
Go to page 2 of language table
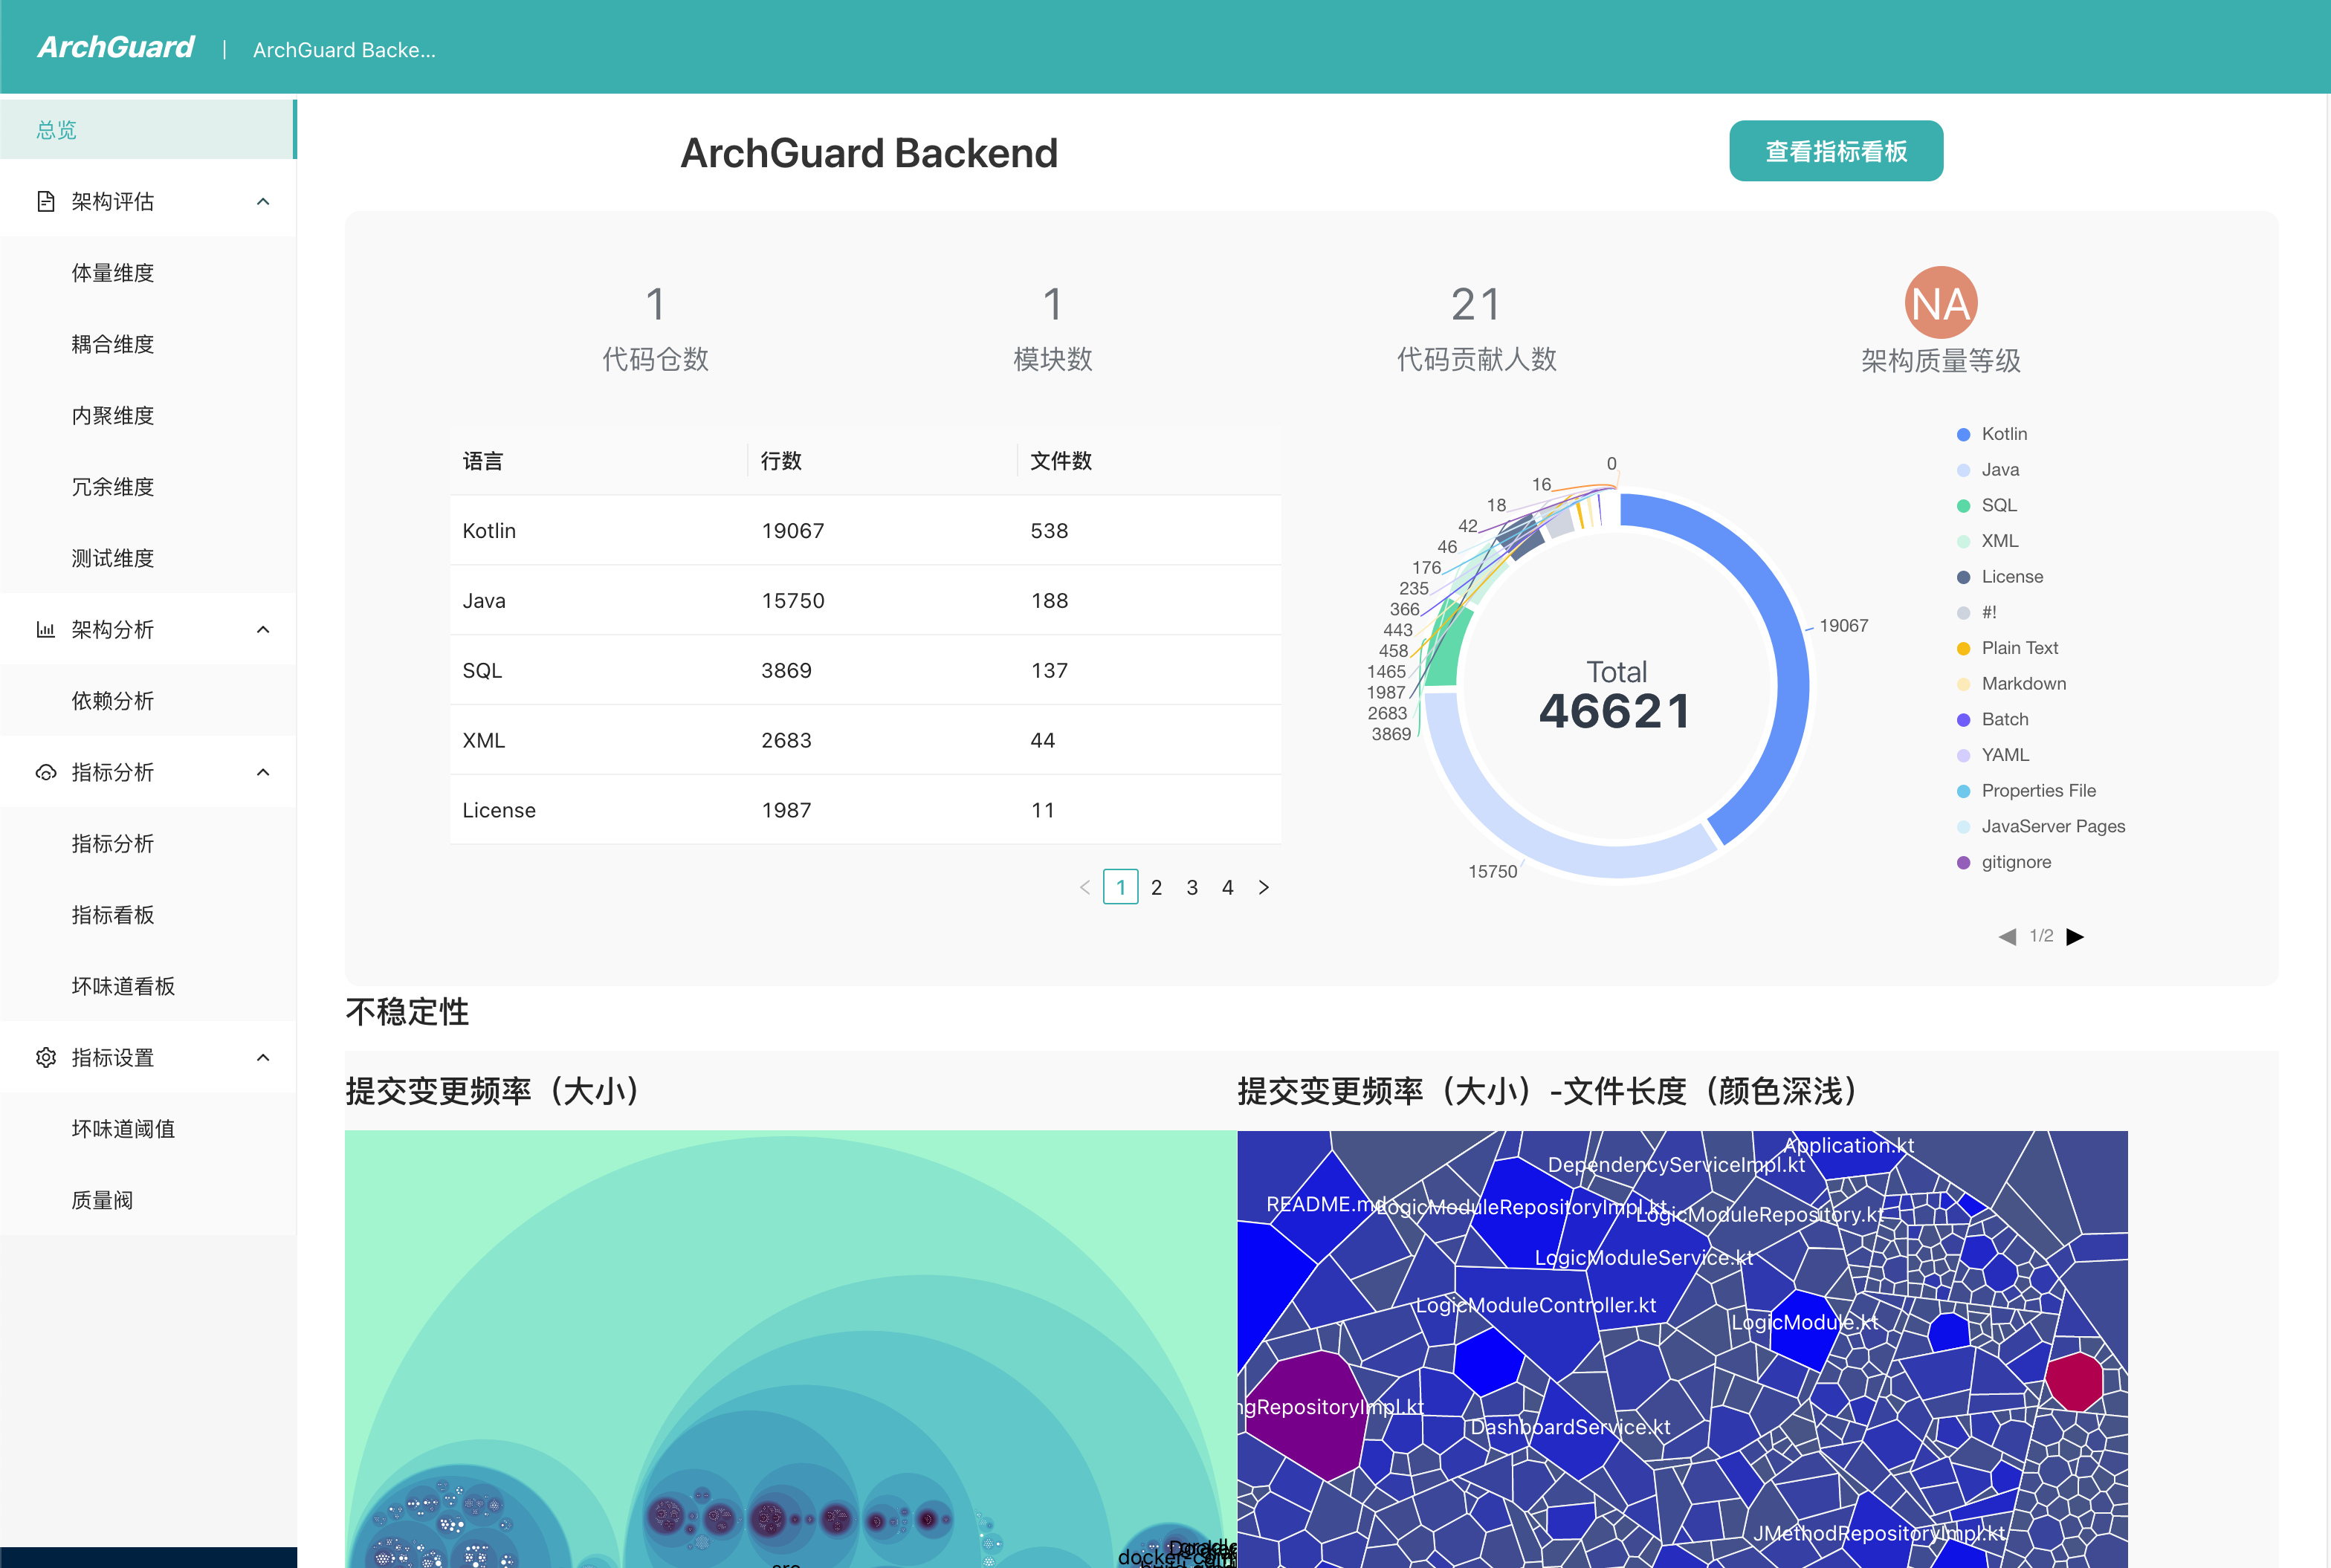coord(1156,888)
